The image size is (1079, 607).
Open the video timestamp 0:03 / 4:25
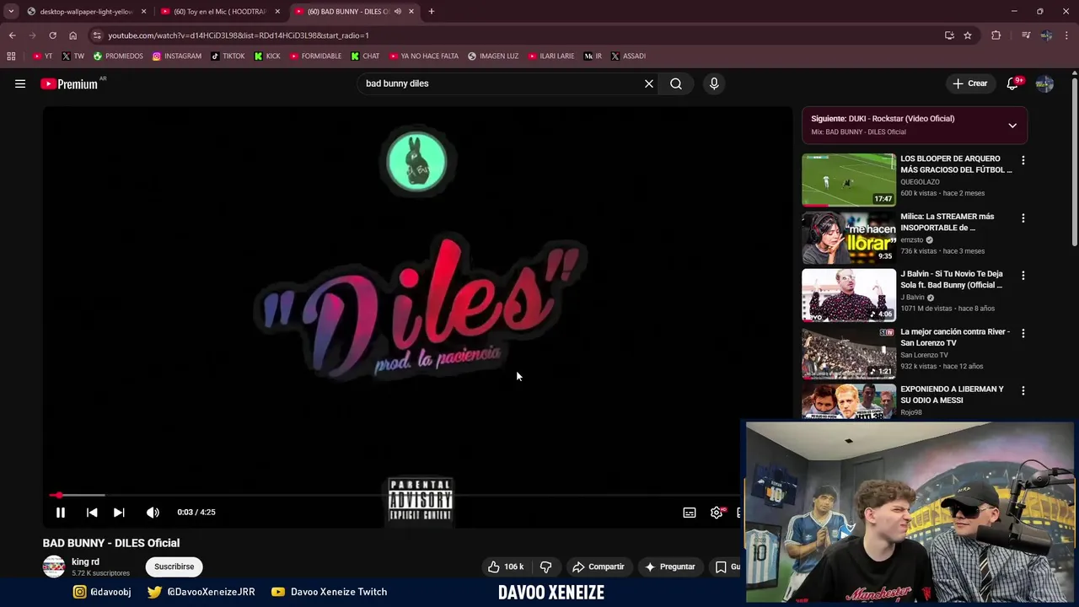click(196, 512)
